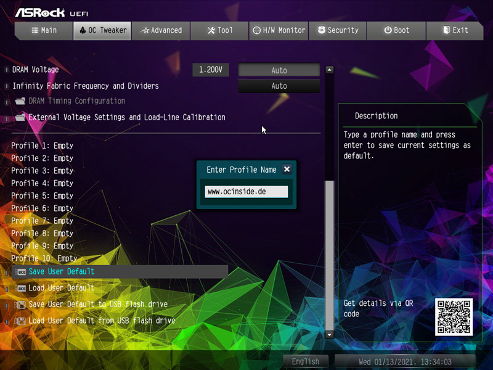Image resolution: width=493 pixels, height=370 pixels.
Task: Click folder icon beside External Voltage Settings
Action: [x=20, y=117]
